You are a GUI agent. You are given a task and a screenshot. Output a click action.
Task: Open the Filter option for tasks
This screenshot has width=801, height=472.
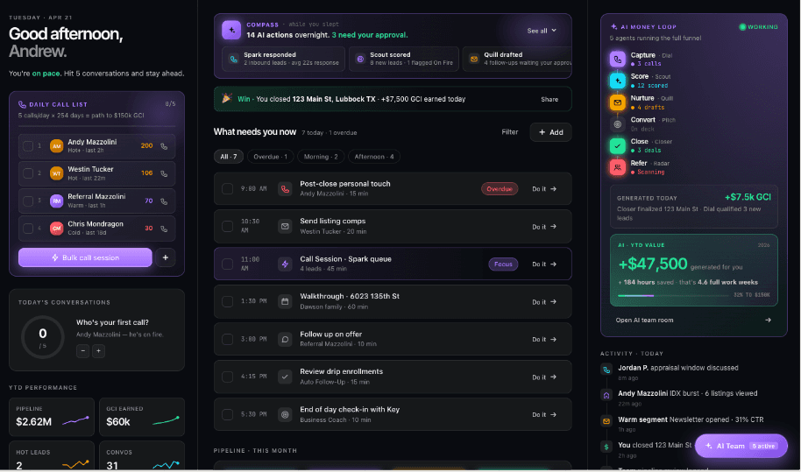[509, 132]
